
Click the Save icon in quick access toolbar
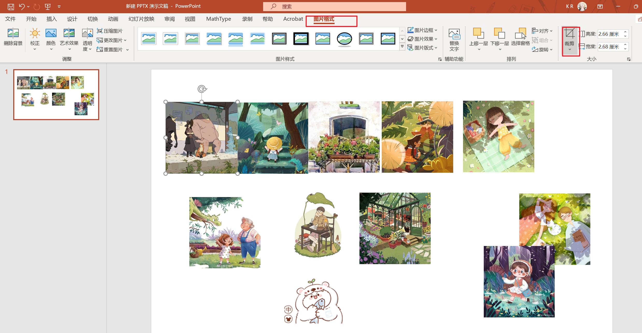(11, 6)
